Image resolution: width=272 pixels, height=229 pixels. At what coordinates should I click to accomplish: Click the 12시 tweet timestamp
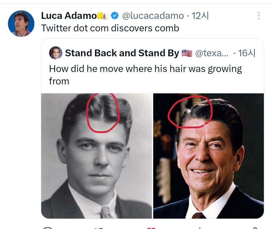tap(200, 16)
